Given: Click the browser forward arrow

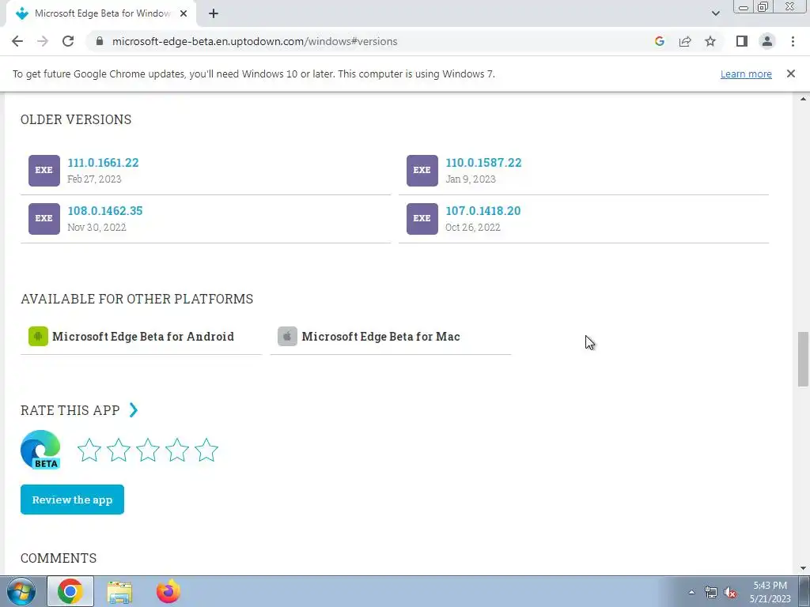Looking at the screenshot, I should [x=43, y=41].
